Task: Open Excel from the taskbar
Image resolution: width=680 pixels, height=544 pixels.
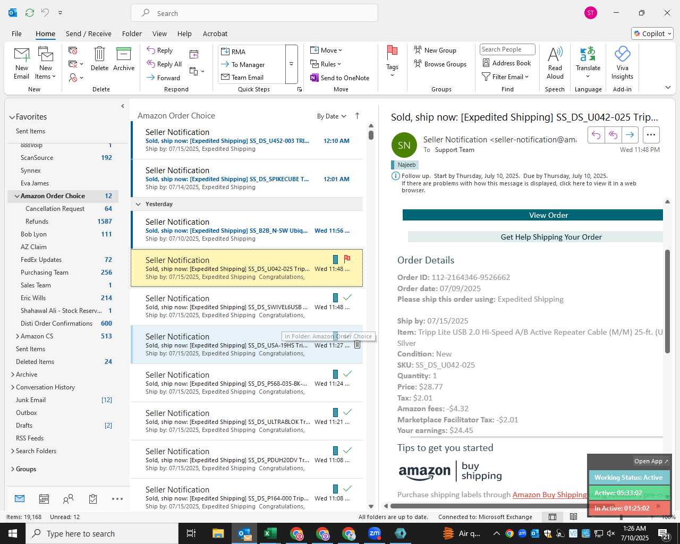Action: click(270, 533)
